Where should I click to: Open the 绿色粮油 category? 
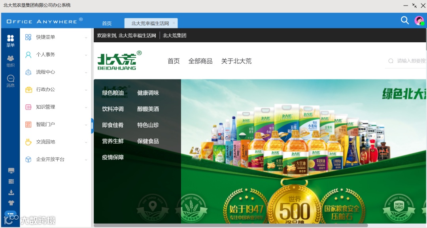tap(113, 93)
